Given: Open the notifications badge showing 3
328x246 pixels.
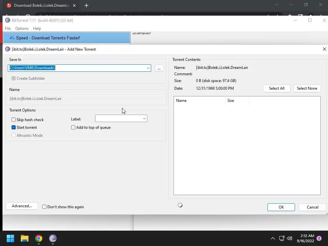Looking at the screenshot, I should pyautogui.click(x=319, y=238).
